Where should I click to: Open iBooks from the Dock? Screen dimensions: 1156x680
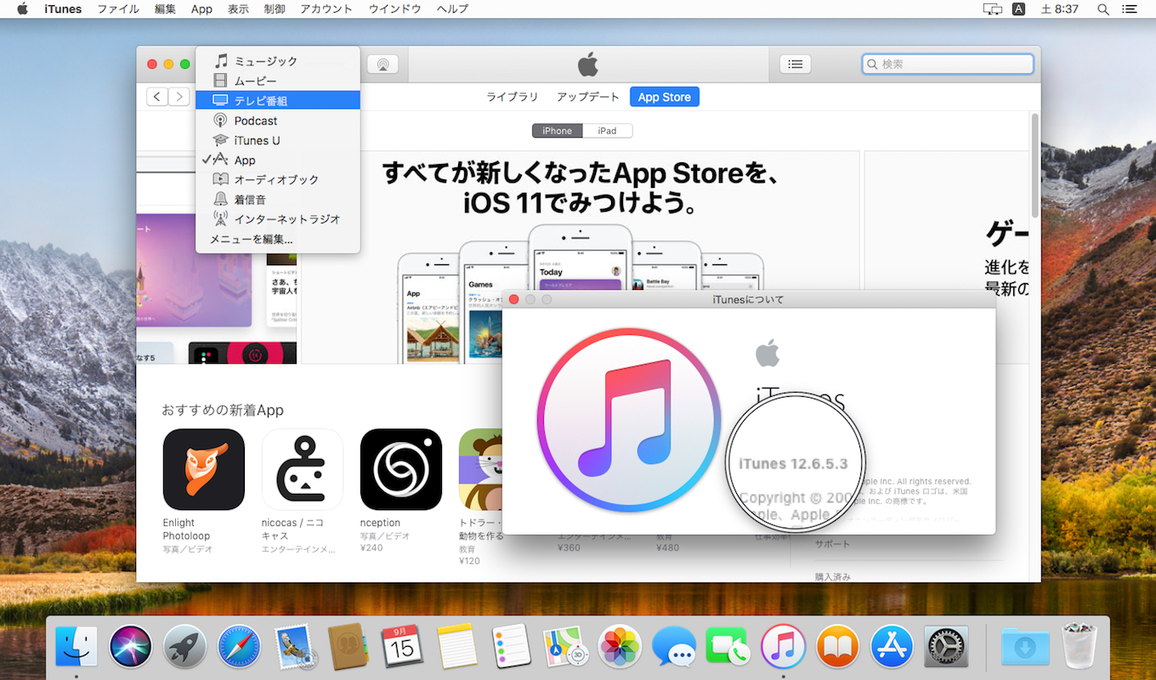837,646
